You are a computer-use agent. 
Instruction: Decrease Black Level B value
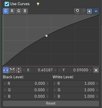click(x=5, y=96)
